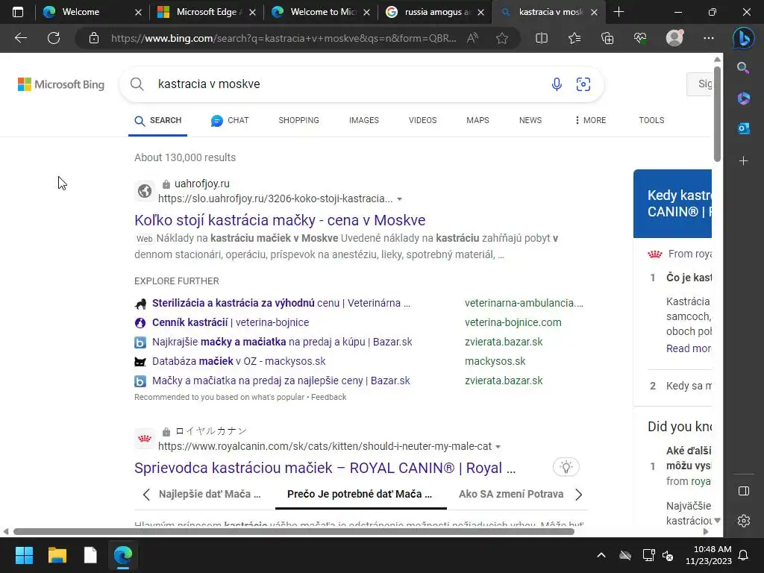Click the clock showing 10:48 AM
The height and width of the screenshot is (573, 764).
click(x=713, y=549)
